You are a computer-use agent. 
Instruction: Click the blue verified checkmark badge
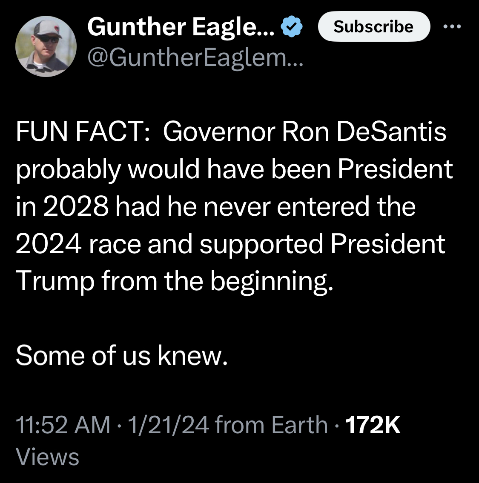pos(292,27)
